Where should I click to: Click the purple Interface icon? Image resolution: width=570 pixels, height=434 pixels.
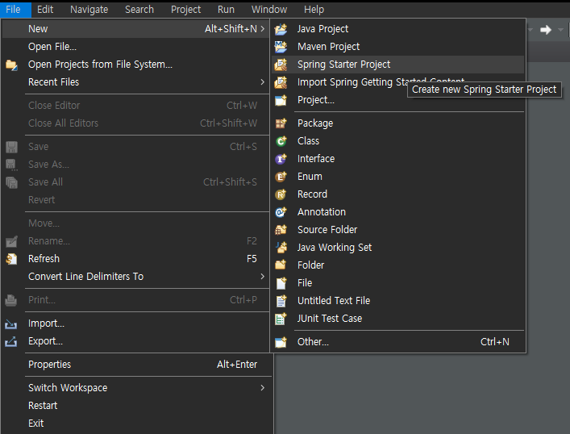(x=281, y=159)
